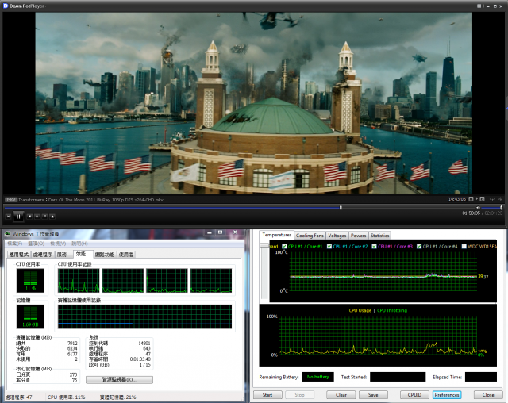
Task: Switch to 使用者 tab in Task Manager
Action: [x=126, y=255]
